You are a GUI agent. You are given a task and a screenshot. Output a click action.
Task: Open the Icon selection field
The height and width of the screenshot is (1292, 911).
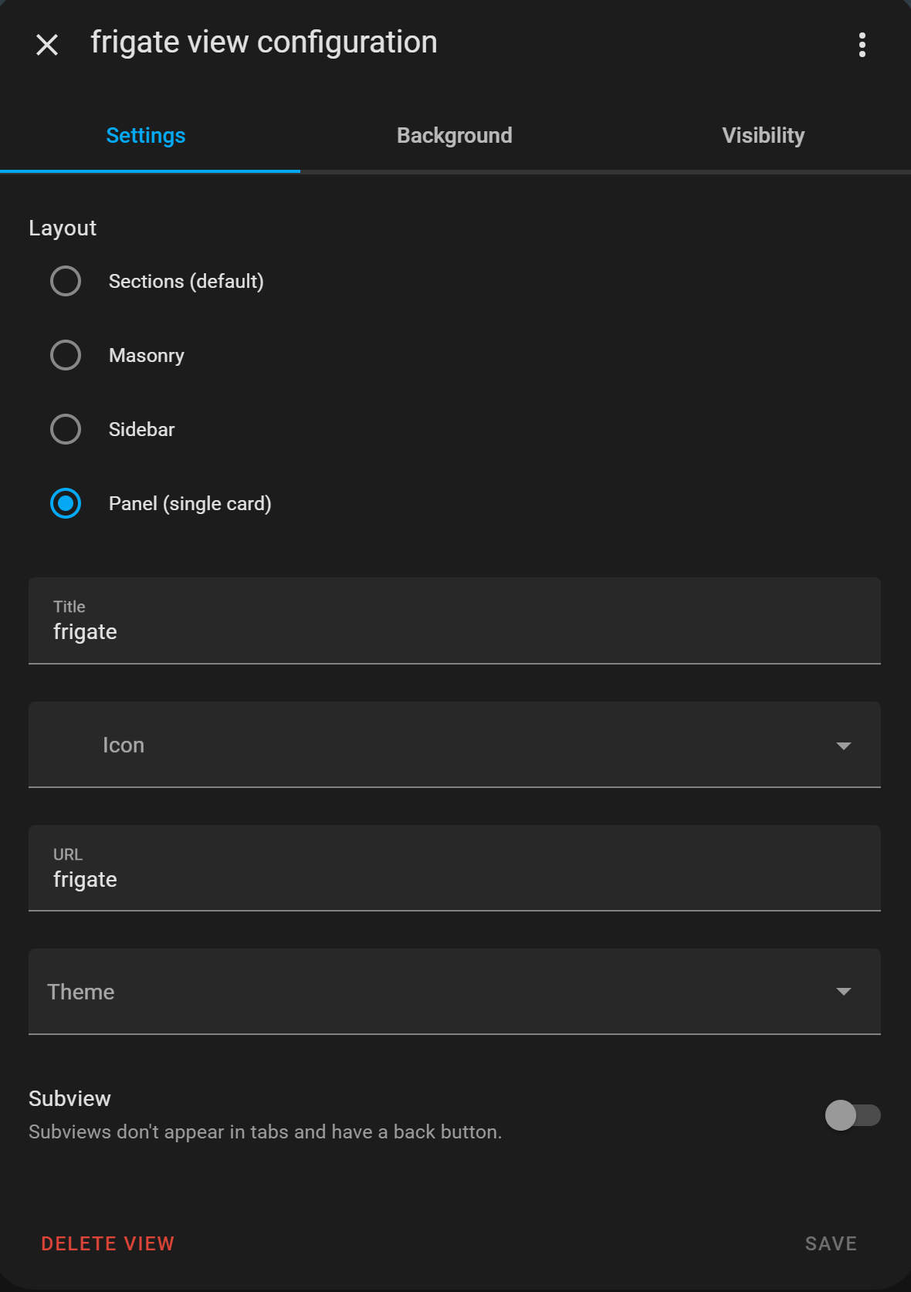tap(455, 745)
